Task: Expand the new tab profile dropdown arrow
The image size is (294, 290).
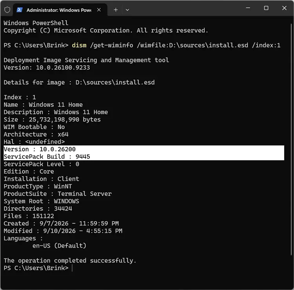Action: point(127,10)
